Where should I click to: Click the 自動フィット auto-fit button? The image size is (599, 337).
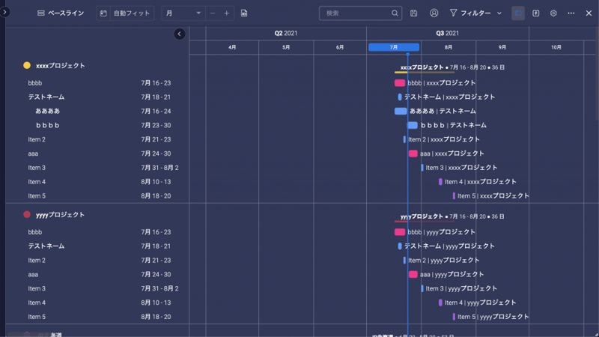(124, 13)
